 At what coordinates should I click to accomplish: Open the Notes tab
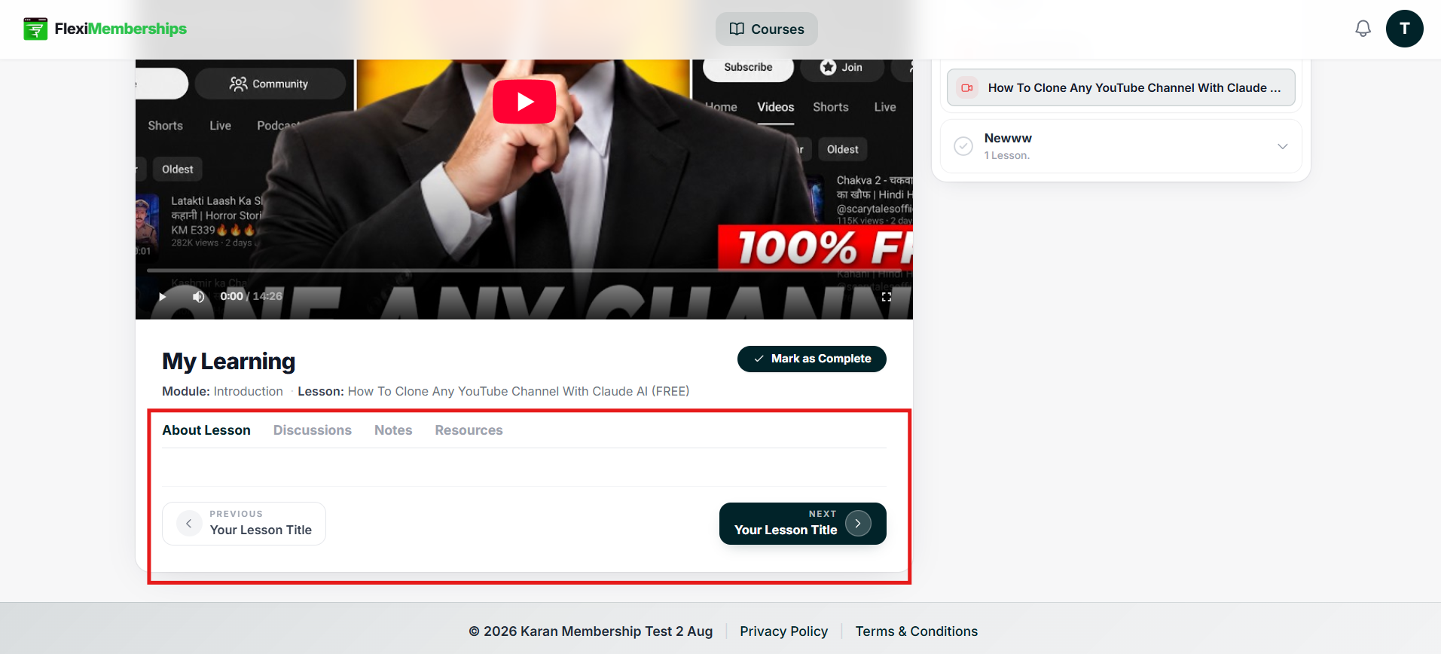click(393, 430)
